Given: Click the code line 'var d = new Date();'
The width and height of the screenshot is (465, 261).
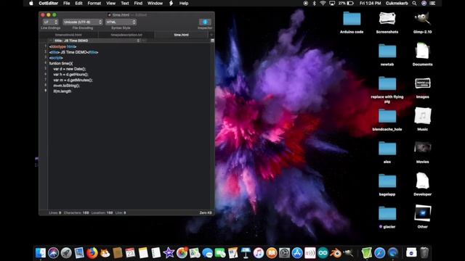Looking at the screenshot, I should 70,69.
